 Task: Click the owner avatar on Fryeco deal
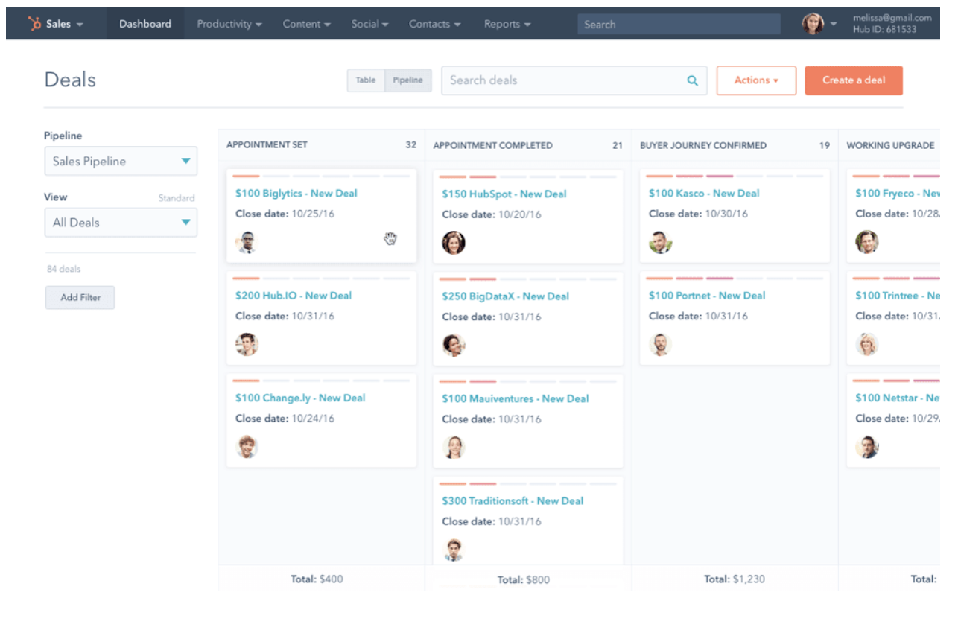pos(867,242)
